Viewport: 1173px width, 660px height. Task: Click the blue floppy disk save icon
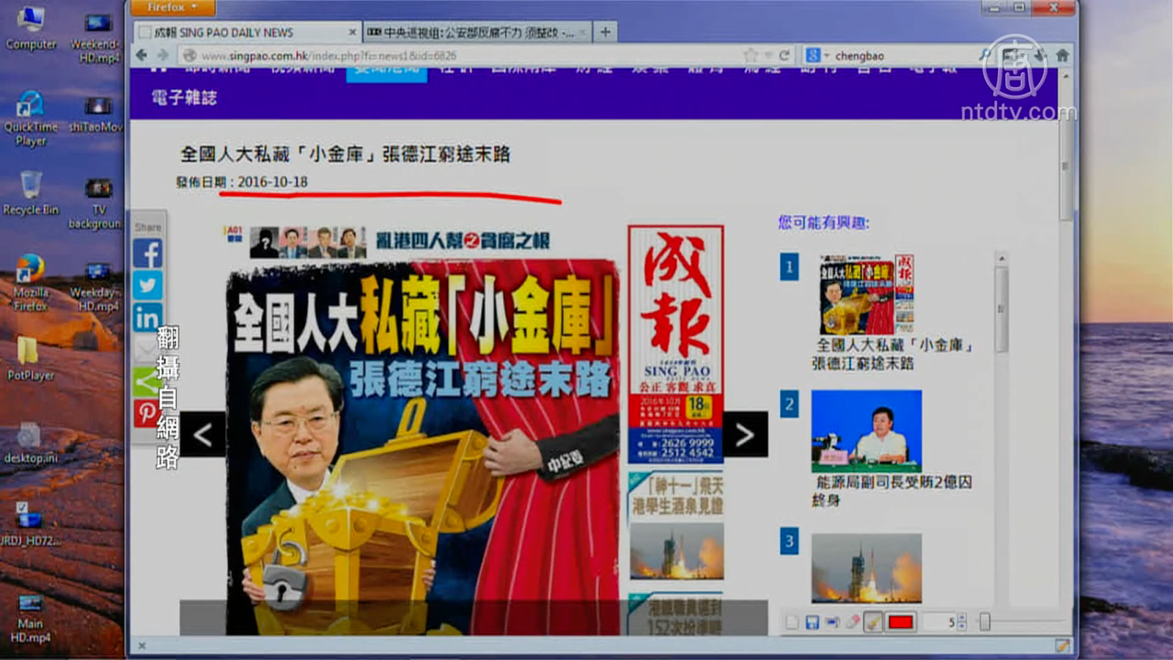point(812,623)
